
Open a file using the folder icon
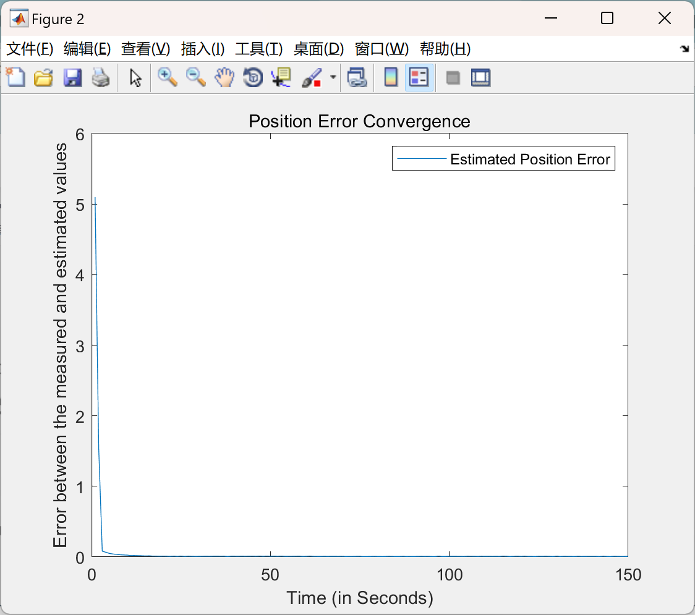click(x=43, y=78)
